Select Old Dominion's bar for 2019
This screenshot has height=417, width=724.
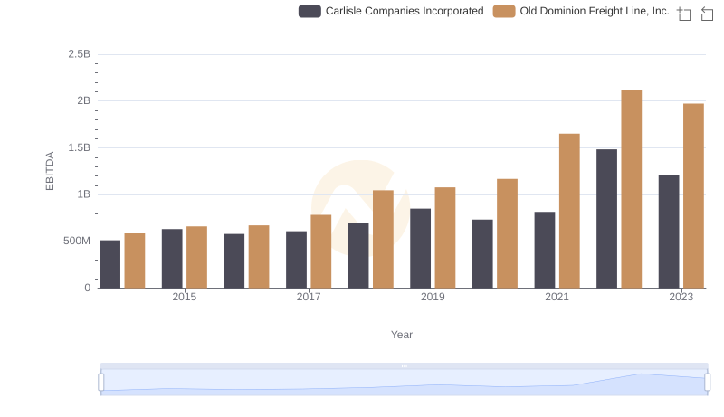tap(445, 238)
